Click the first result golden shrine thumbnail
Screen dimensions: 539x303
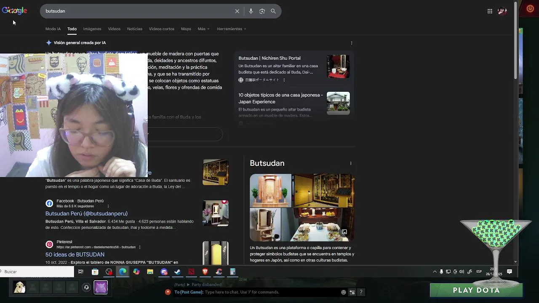click(216, 172)
